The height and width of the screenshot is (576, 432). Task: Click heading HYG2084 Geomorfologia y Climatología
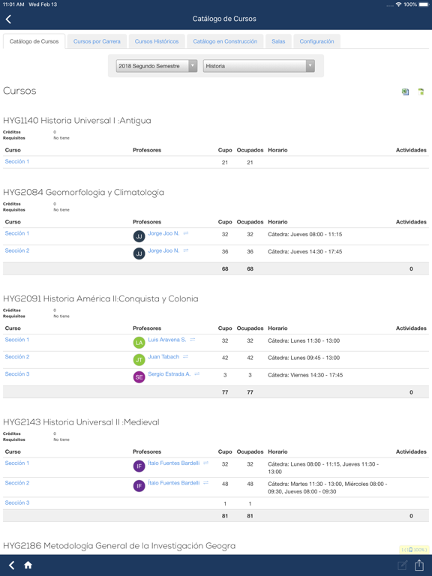click(84, 193)
